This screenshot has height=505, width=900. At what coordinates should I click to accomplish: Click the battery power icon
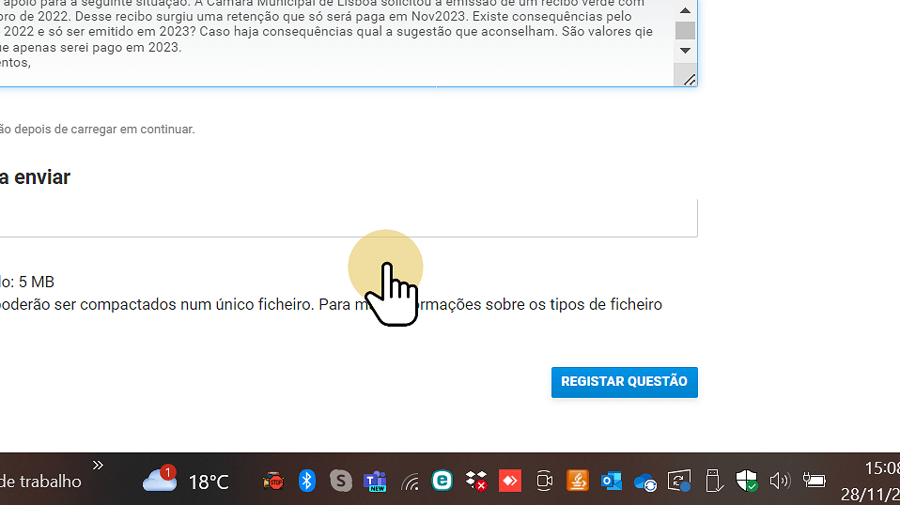814,481
